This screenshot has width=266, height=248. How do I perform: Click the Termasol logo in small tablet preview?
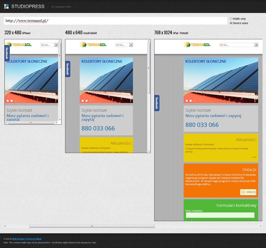tap(93, 44)
